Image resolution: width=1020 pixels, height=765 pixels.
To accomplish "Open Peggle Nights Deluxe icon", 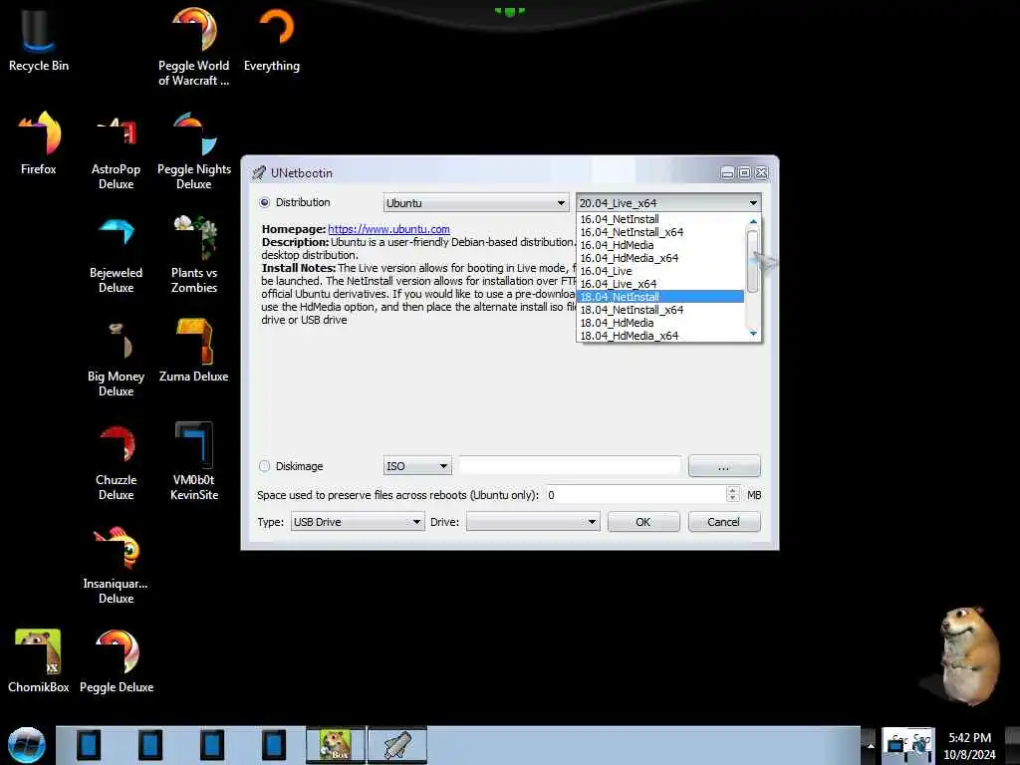I will coord(194,151).
